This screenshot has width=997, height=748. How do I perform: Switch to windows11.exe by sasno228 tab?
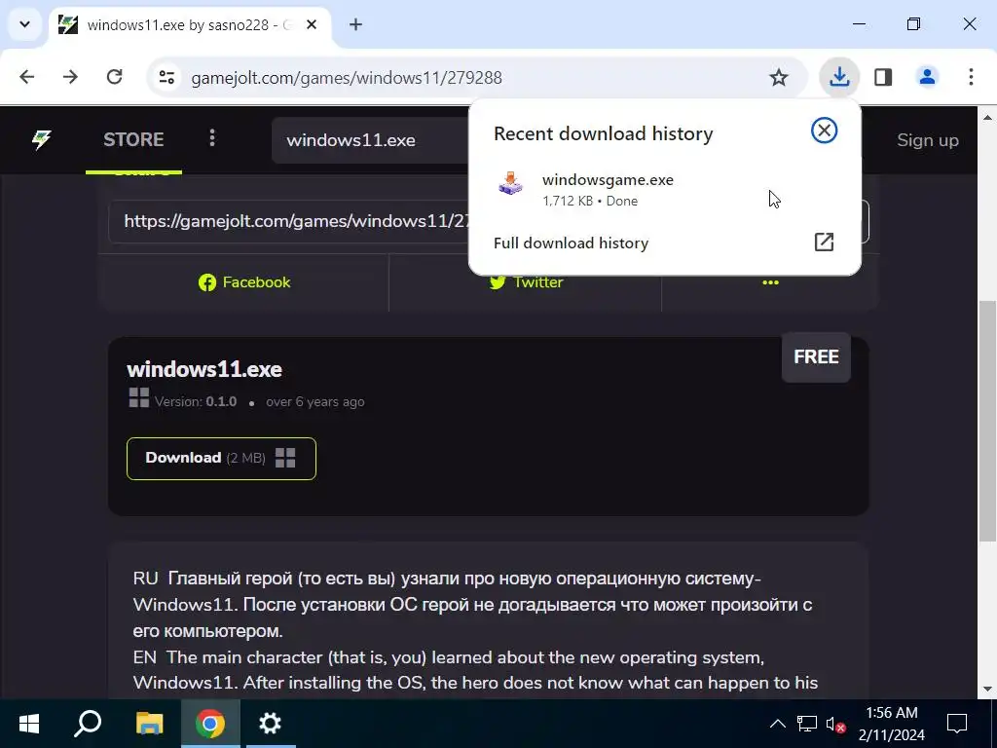(x=190, y=24)
